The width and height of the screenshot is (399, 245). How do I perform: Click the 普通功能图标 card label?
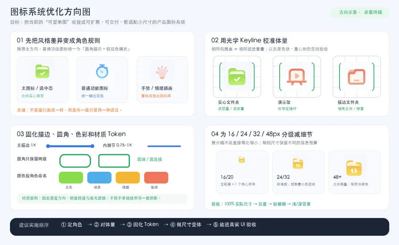click(x=95, y=88)
